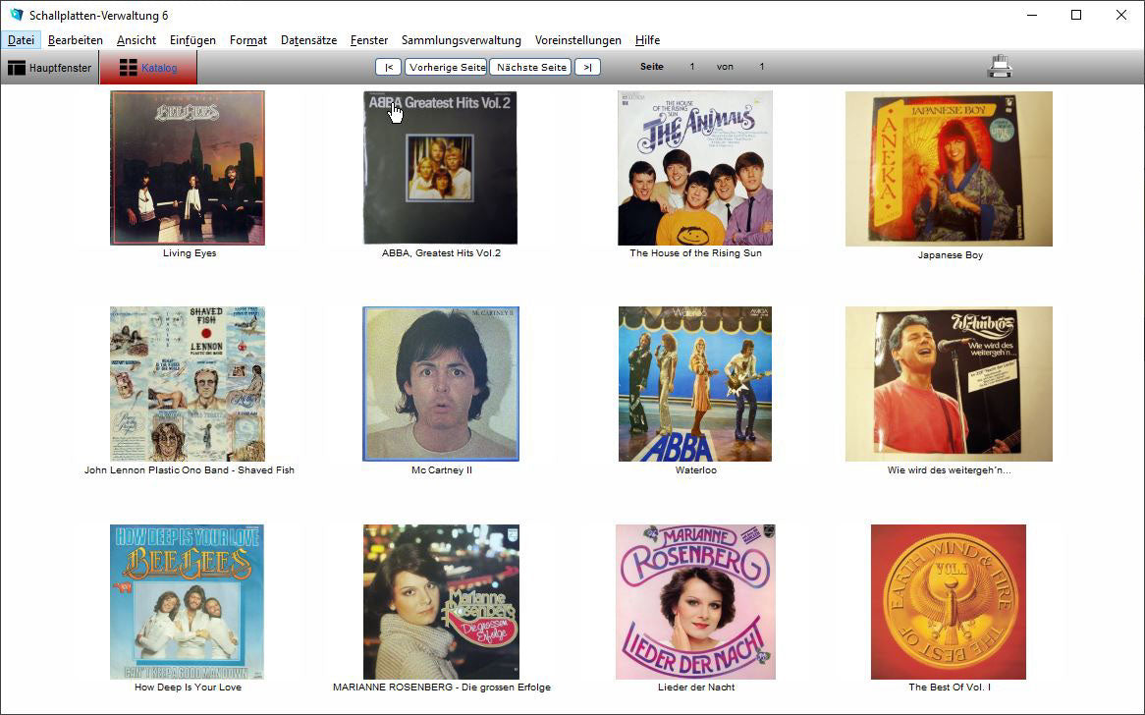Open The House of the Rising Sun cover
The width and height of the screenshot is (1145, 715).
(694, 167)
